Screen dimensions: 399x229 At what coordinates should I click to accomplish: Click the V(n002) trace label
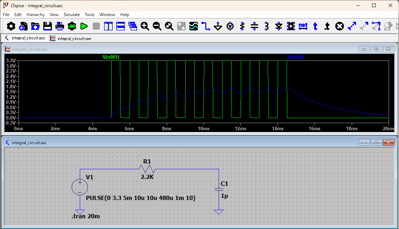point(296,57)
